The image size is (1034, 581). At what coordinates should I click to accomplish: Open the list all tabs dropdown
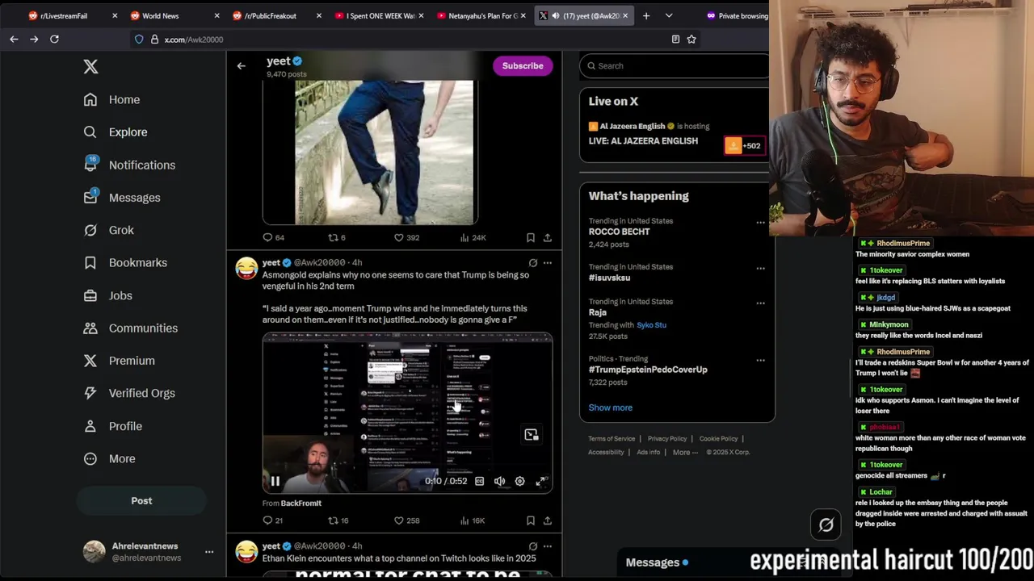[x=668, y=15]
